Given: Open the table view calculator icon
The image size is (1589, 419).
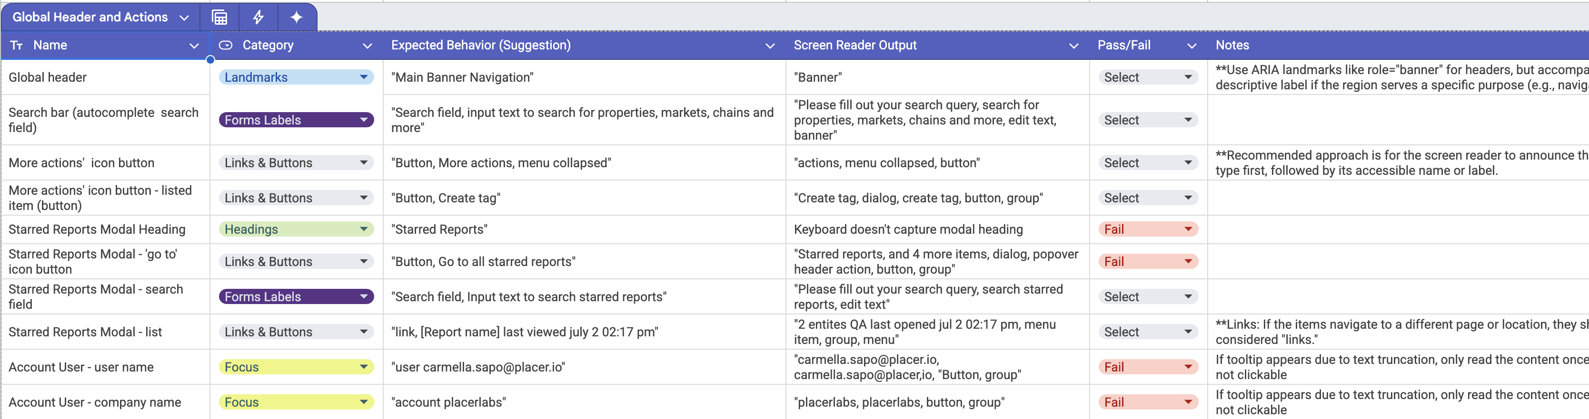Looking at the screenshot, I should pyautogui.click(x=219, y=17).
